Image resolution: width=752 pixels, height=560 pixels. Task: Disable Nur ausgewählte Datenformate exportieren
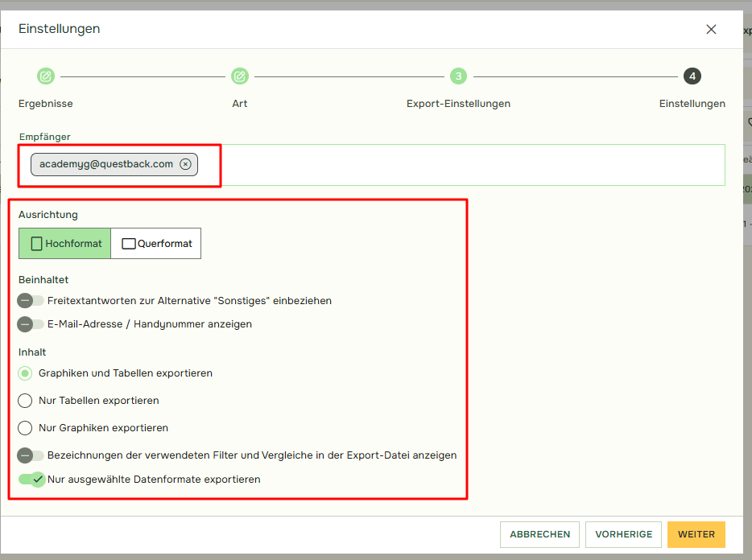[31, 480]
